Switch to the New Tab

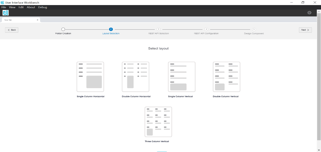[x=18, y=20]
